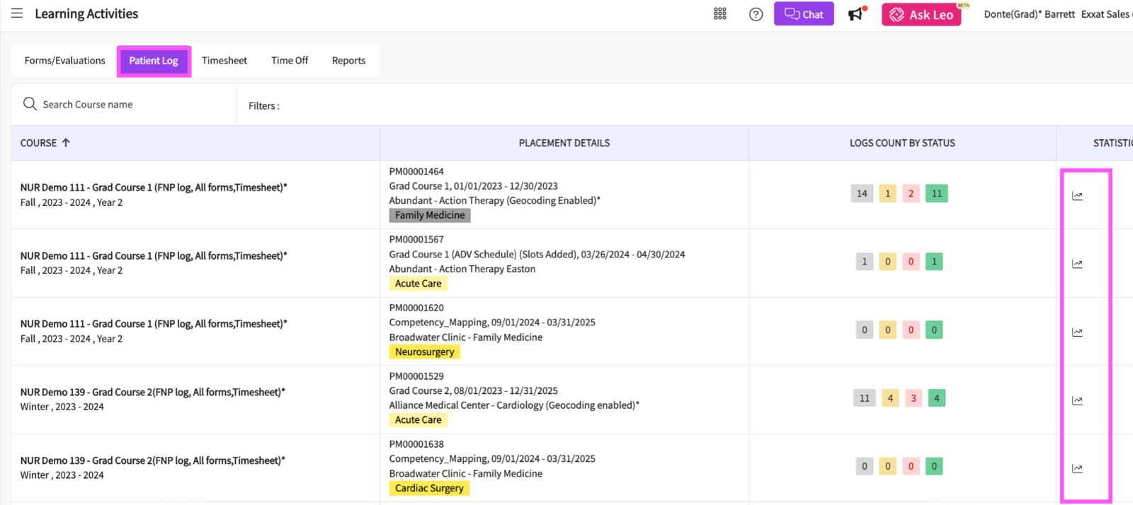The width and height of the screenshot is (1133, 505).
Task: Click yellow count 4 for PM00001529
Action: click(890, 398)
